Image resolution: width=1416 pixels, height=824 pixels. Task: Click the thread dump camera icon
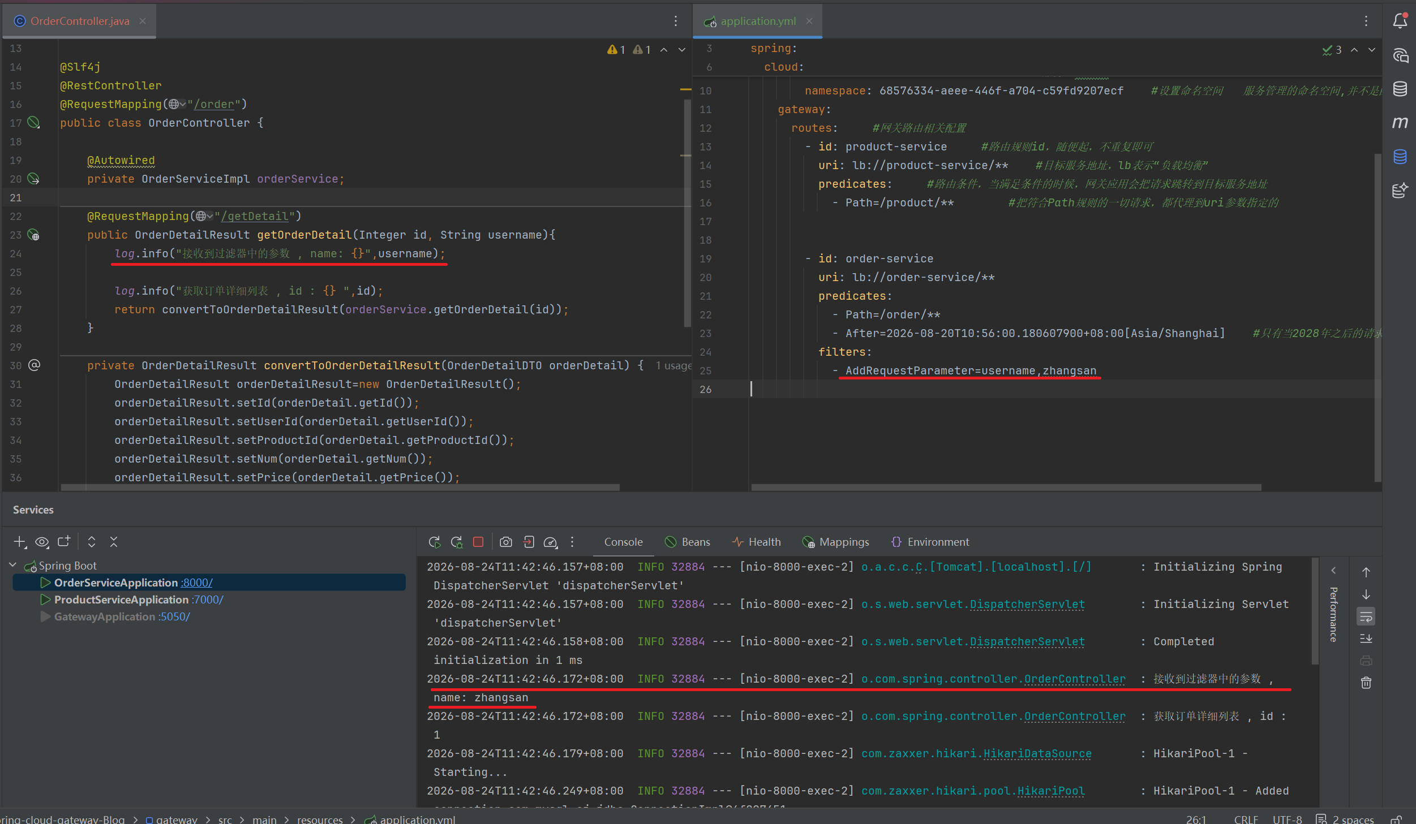(x=506, y=542)
